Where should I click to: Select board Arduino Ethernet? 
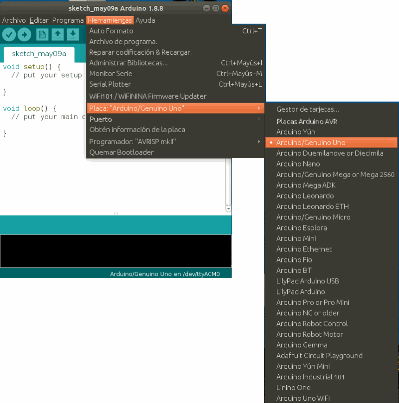tap(331, 249)
